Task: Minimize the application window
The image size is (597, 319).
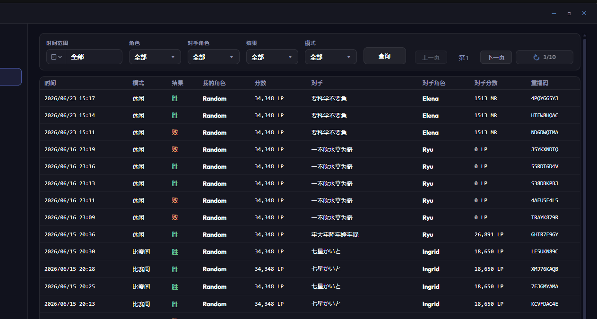Action: (x=554, y=13)
